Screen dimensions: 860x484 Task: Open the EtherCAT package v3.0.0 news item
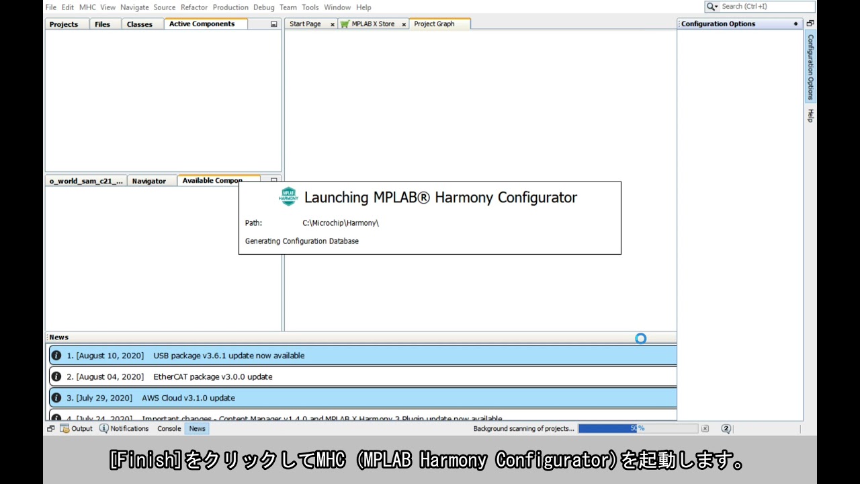click(363, 376)
